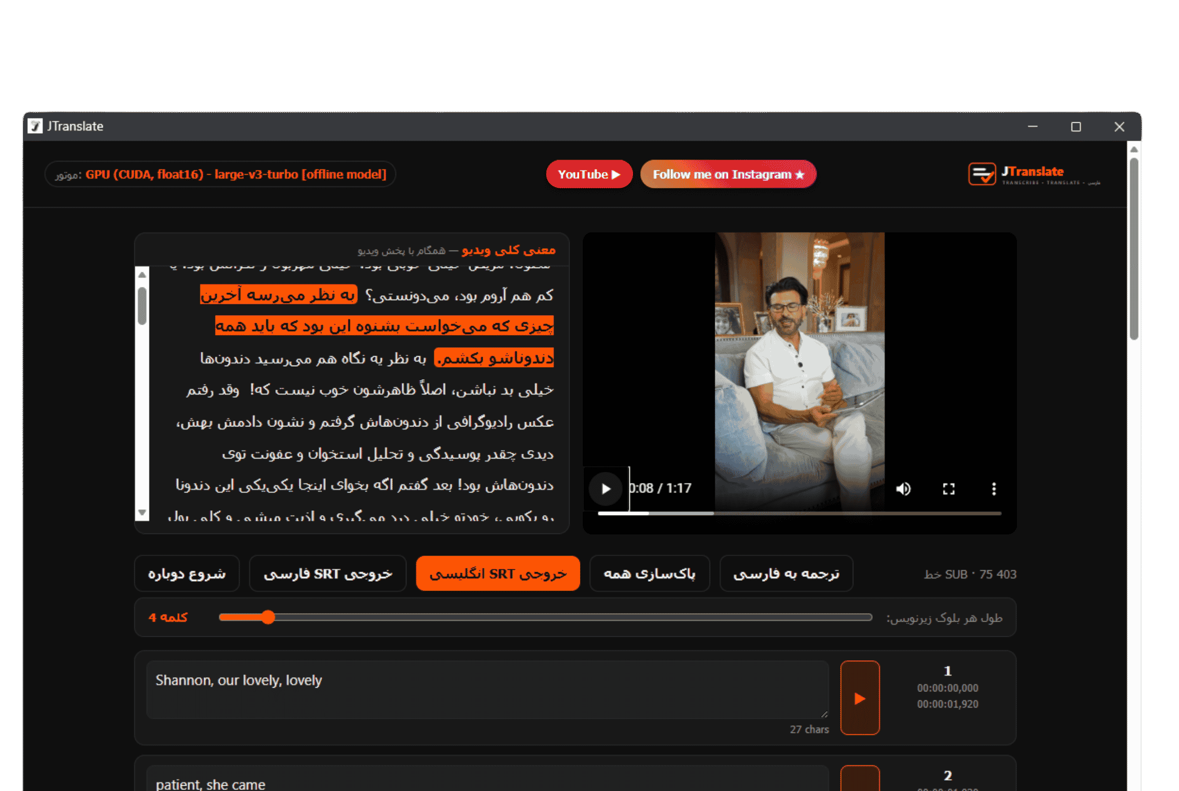Click the video time display 0:08 / 1:17

[x=660, y=488]
